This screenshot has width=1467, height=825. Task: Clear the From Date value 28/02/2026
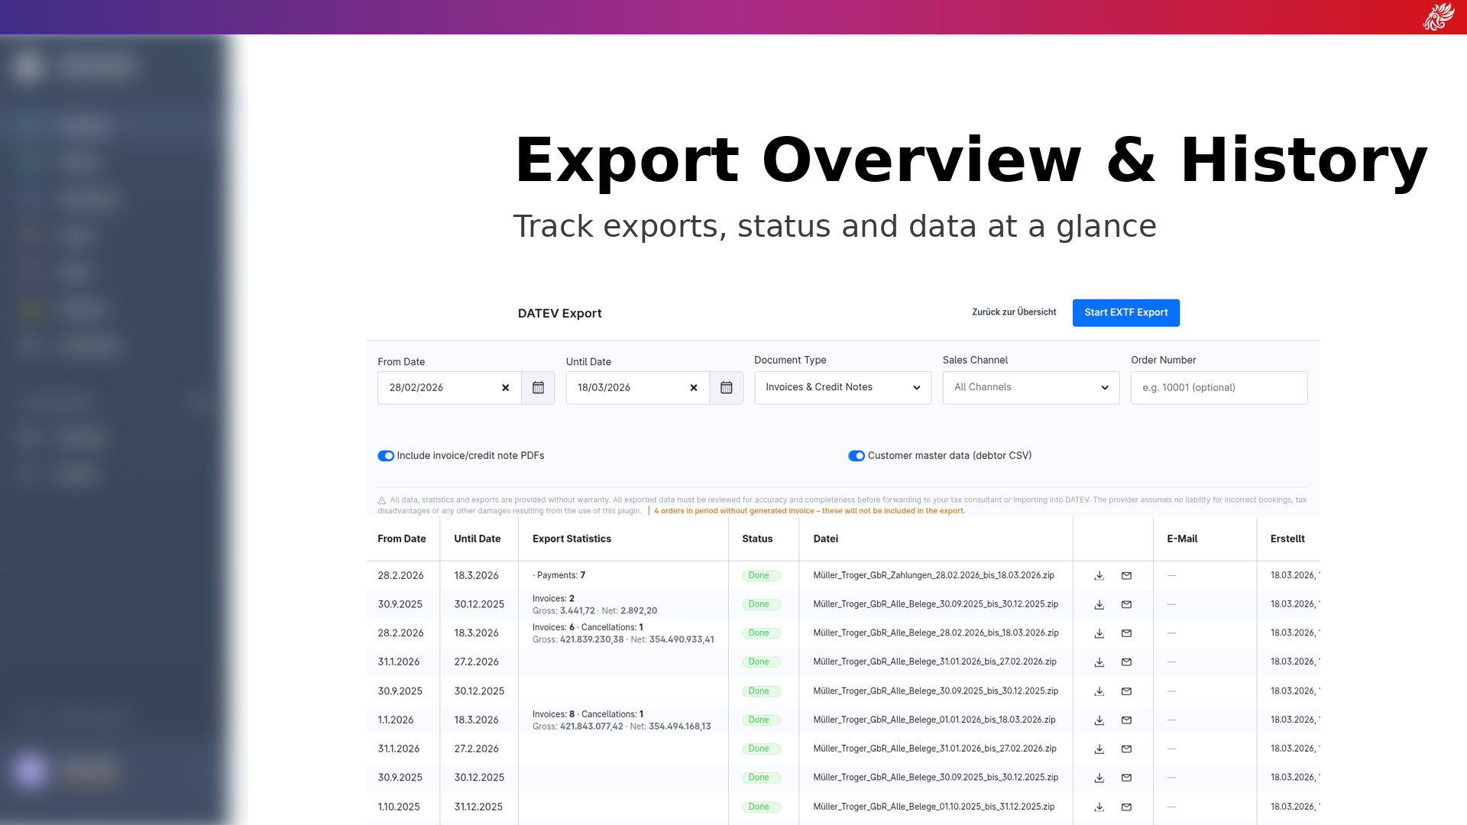click(x=505, y=388)
